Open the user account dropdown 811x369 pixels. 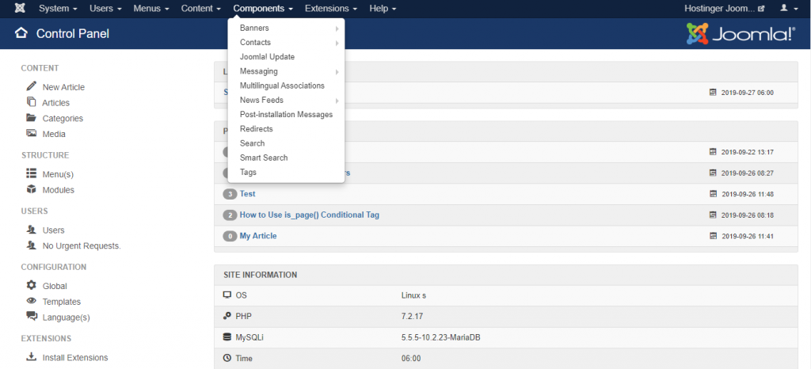(790, 9)
